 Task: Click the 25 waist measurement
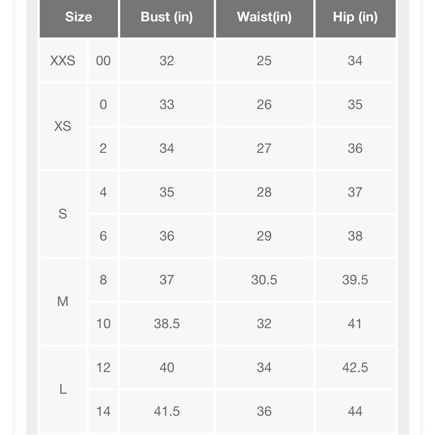(x=264, y=60)
